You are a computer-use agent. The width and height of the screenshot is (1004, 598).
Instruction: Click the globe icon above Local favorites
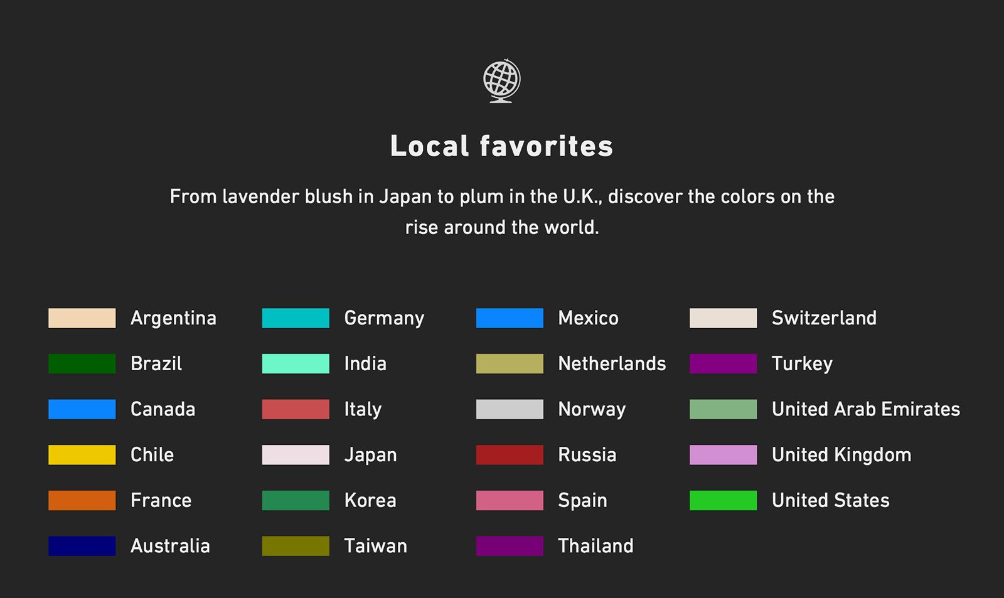coord(501,81)
